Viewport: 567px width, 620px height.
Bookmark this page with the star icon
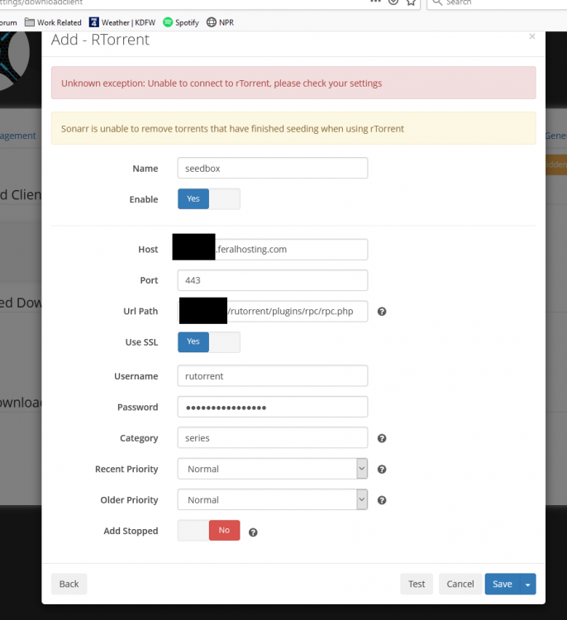412,2
